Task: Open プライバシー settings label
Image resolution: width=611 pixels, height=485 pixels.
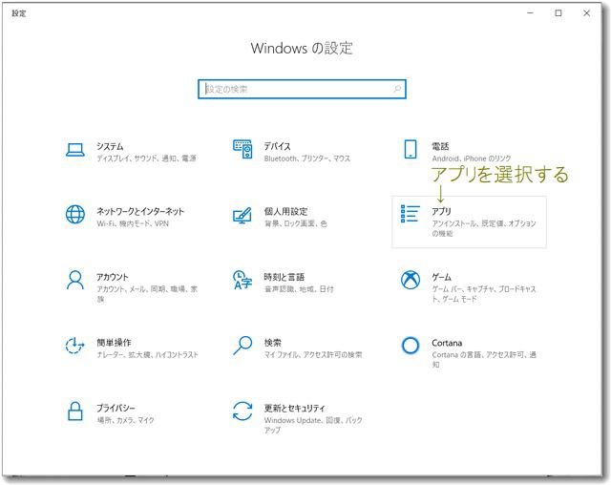Action: [x=116, y=408]
